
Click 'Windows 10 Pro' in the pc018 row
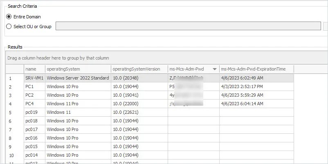[x=78, y=121]
